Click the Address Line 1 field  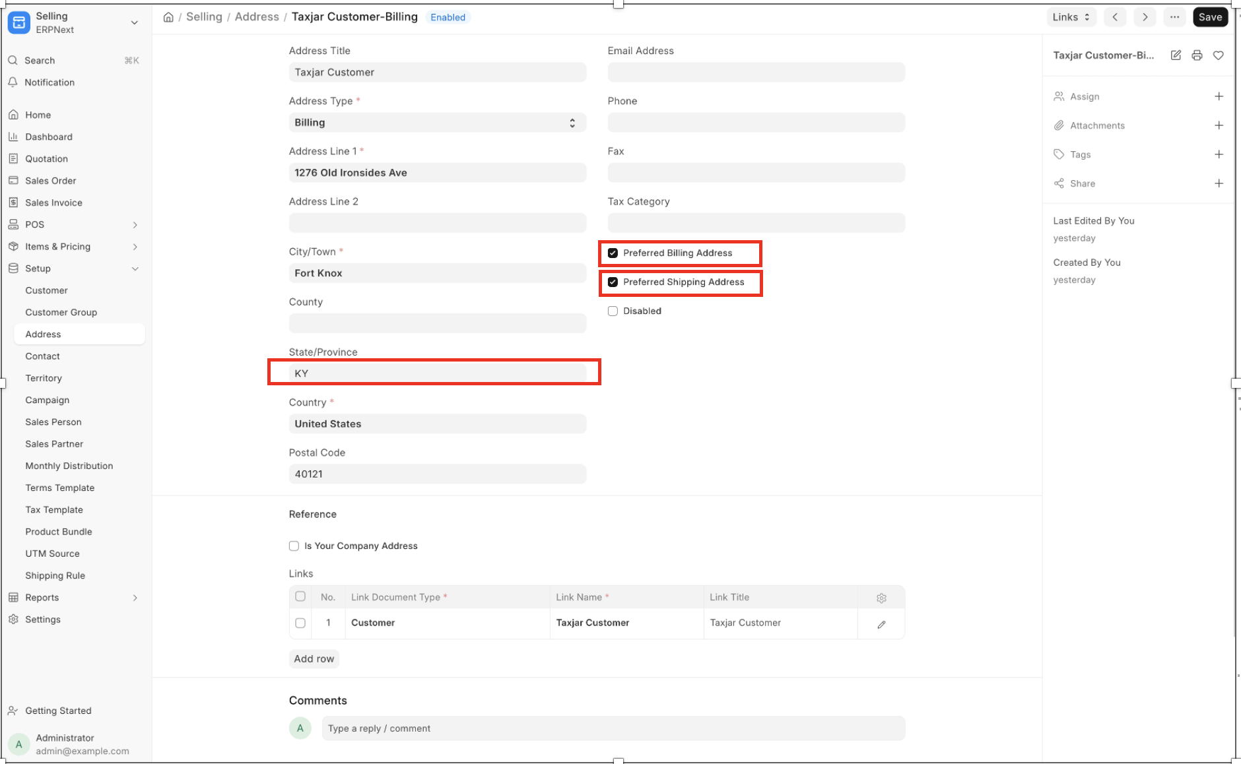[x=437, y=173]
